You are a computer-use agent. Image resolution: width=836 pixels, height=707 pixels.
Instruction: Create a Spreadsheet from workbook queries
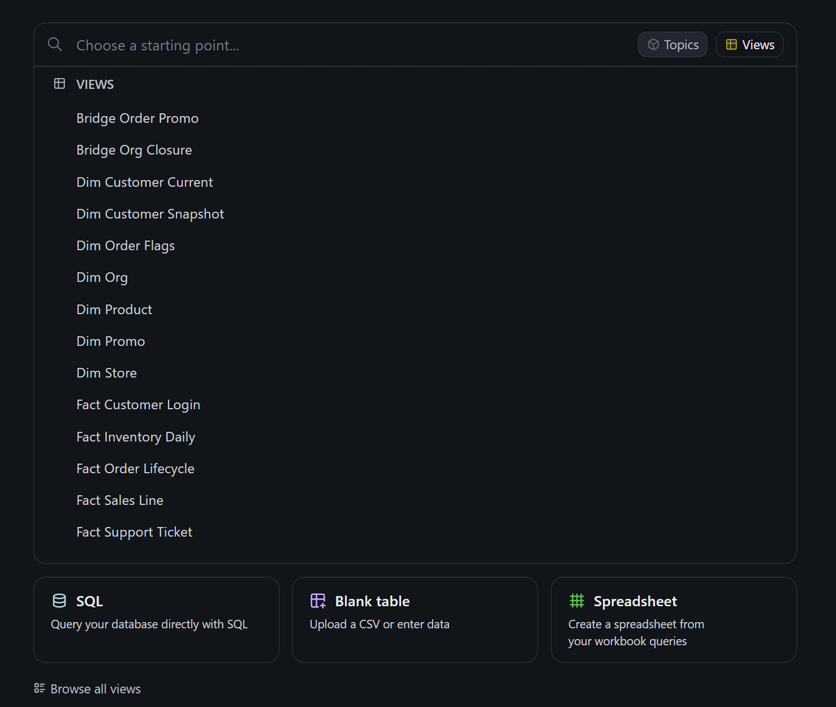tap(673, 619)
